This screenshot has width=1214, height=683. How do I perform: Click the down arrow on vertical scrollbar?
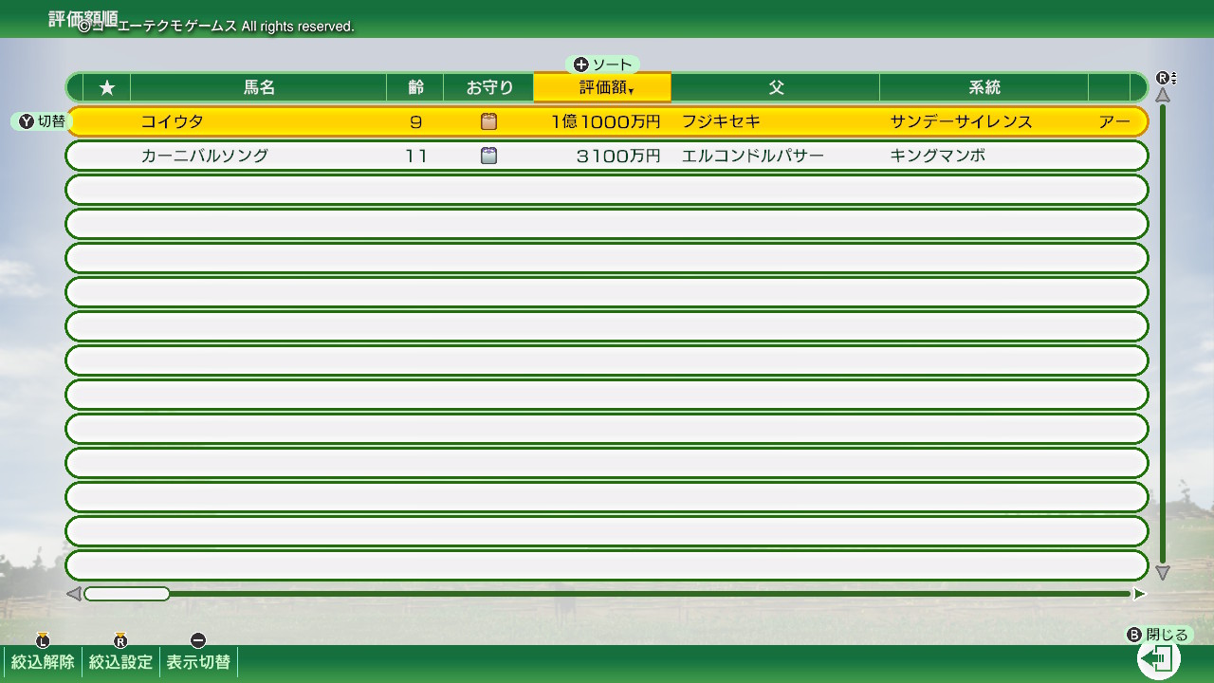[x=1163, y=573]
